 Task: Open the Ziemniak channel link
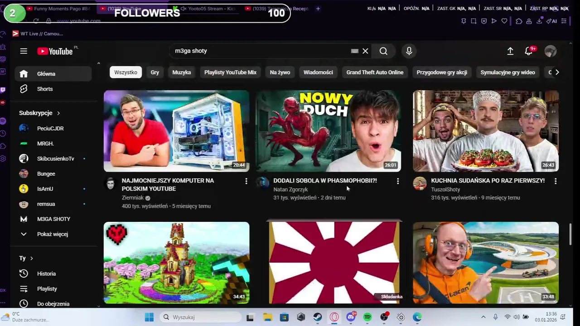tap(133, 198)
